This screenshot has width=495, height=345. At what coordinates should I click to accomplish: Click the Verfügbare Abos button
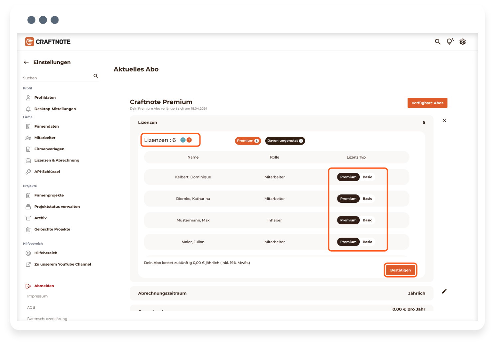pos(427,103)
